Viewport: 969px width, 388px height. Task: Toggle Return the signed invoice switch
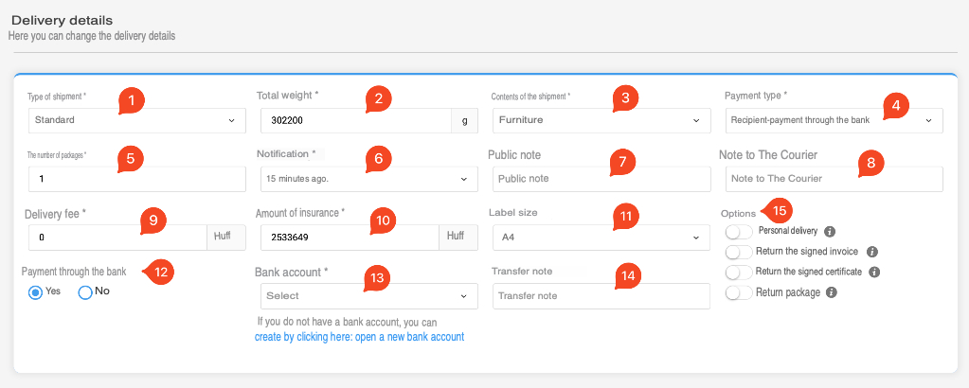[739, 252]
